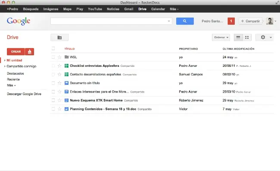Screen dimensions: 280x171
Task: Check the Documento sin título checkbox
Action: pos(53,83)
